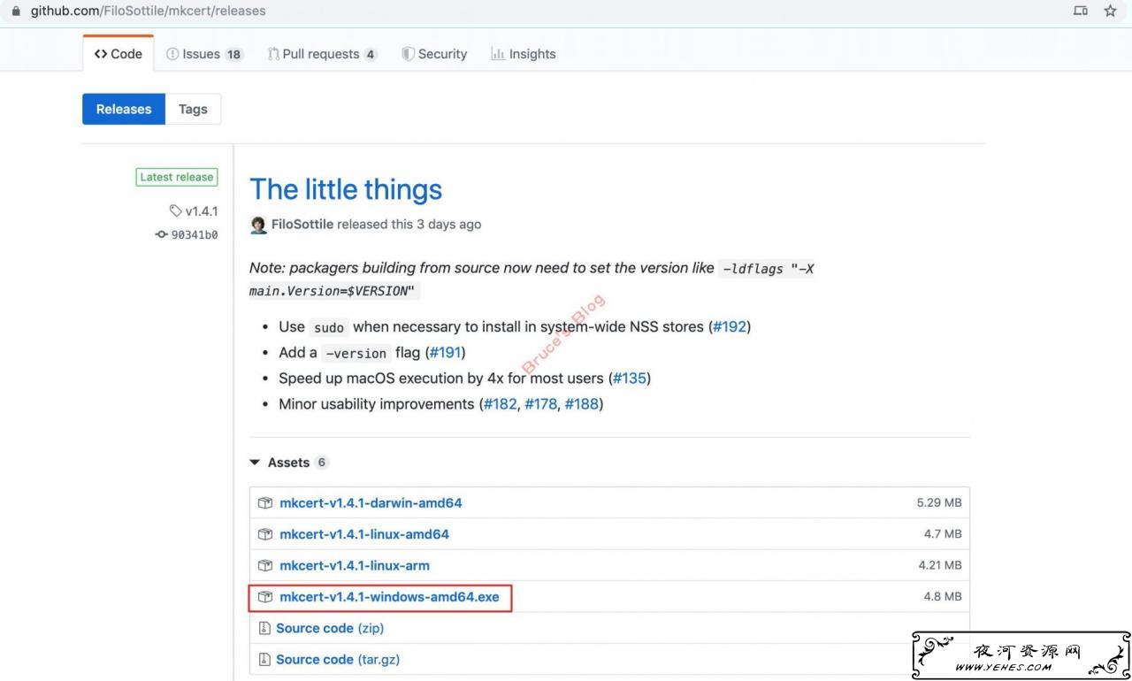The width and height of the screenshot is (1132, 681).
Task: Click the tag icon beside v1.4.1
Action: pos(176,211)
